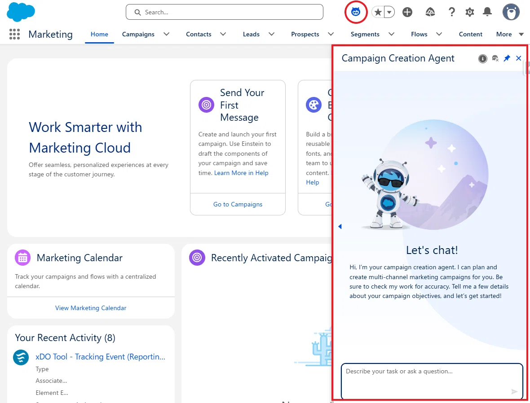Open the user profile avatar
Viewport: 530px width, 403px height.
point(511,12)
